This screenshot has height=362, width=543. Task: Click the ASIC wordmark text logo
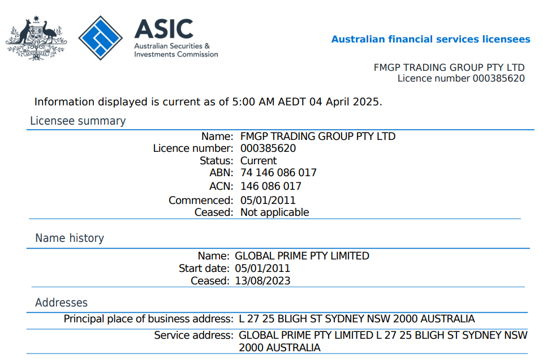[163, 29]
